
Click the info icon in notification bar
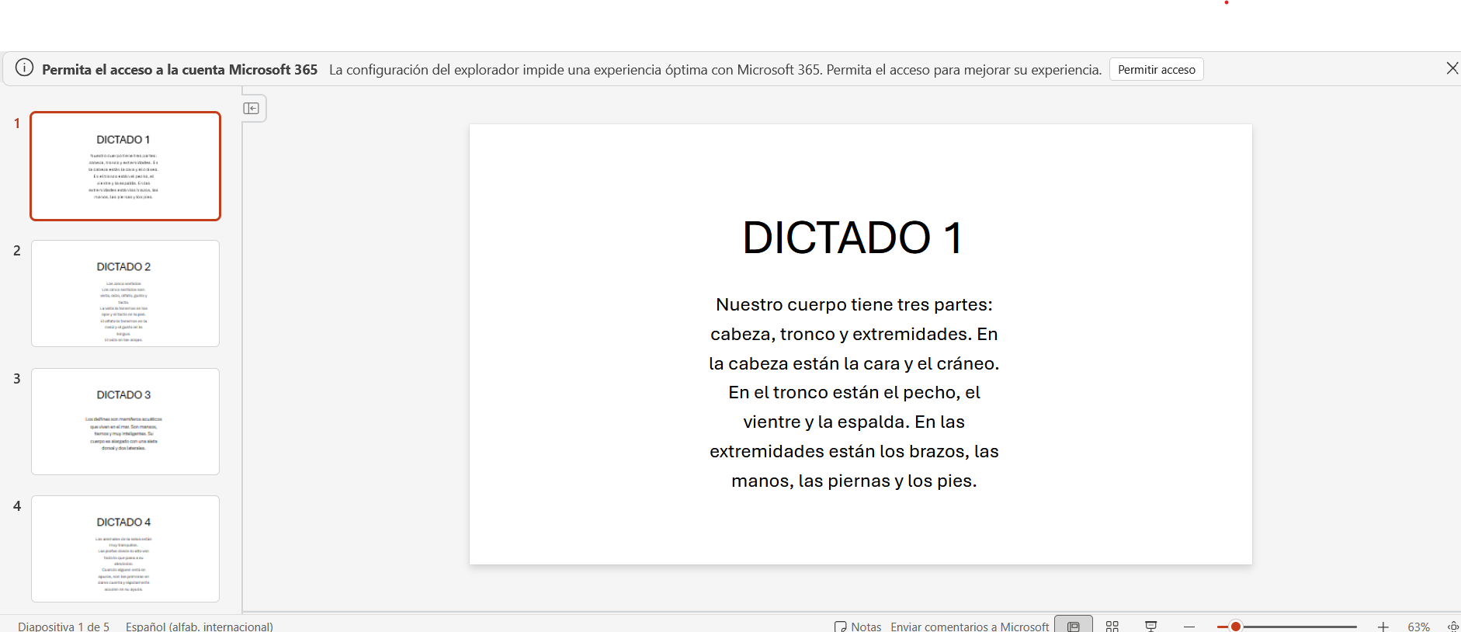click(x=25, y=68)
